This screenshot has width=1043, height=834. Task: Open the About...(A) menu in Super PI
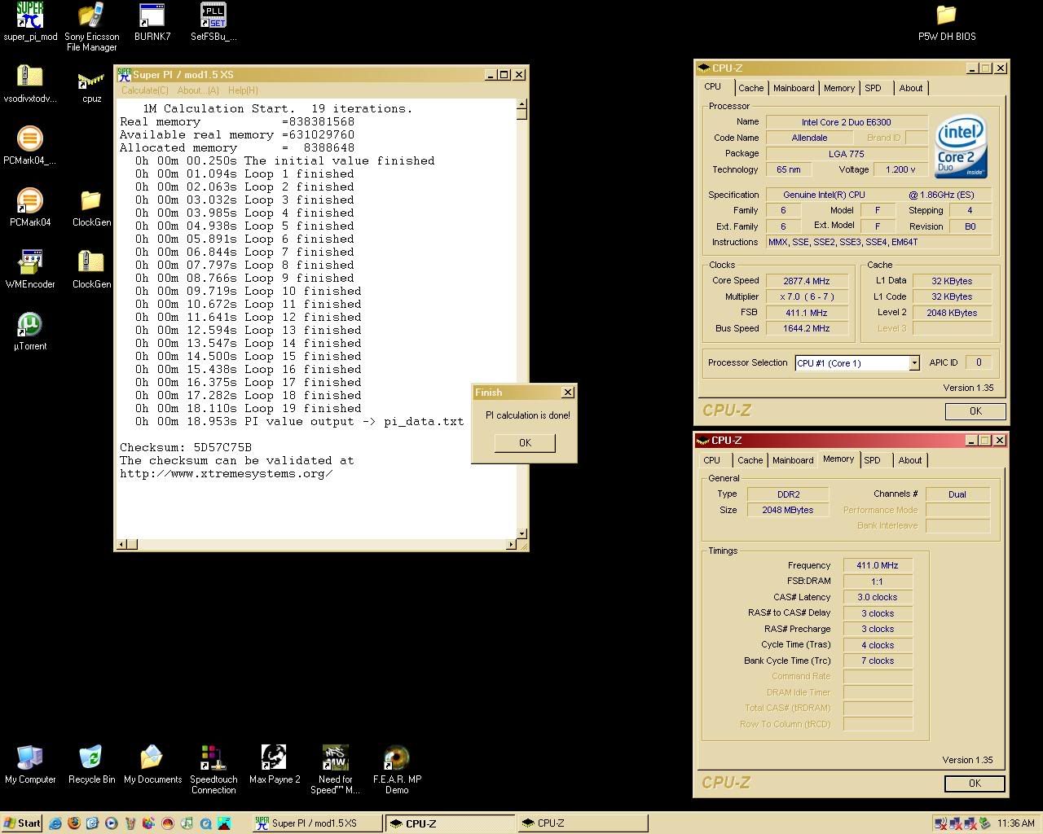198,90
